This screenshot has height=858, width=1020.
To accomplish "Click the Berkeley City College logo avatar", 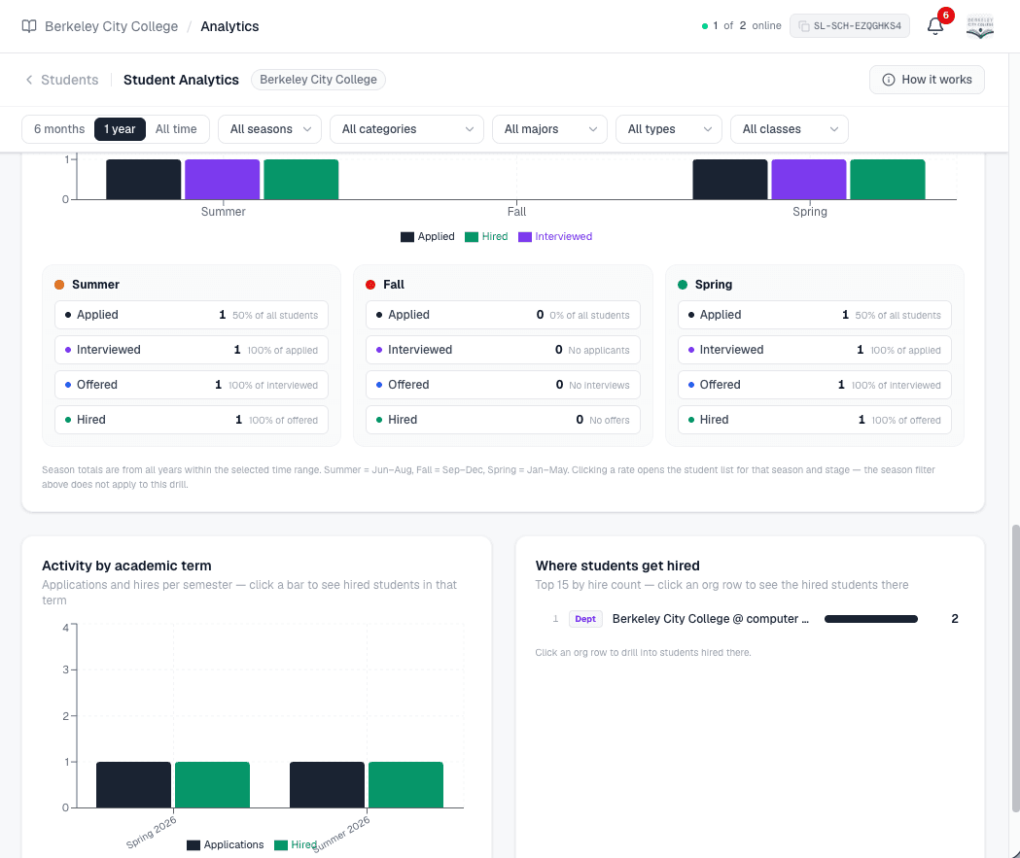I will 980,26.
